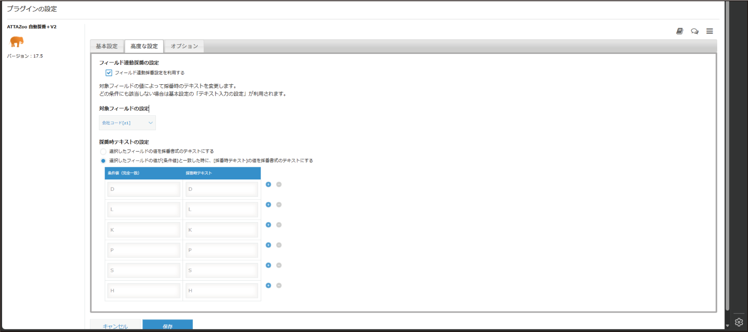Select 選択したフィールドの値を採番書式のテキストにする radio option
This screenshot has height=332, width=748.
click(103, 151)
